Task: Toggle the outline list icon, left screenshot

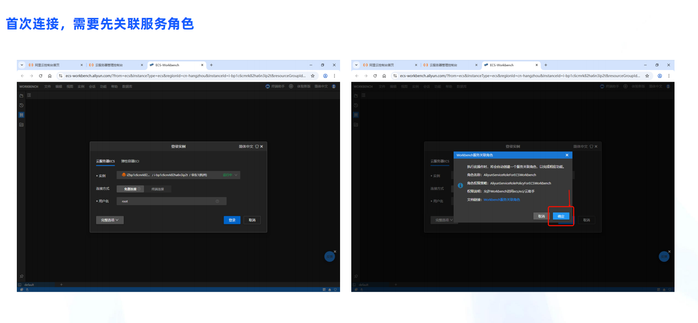Action: tap(29, 95)
